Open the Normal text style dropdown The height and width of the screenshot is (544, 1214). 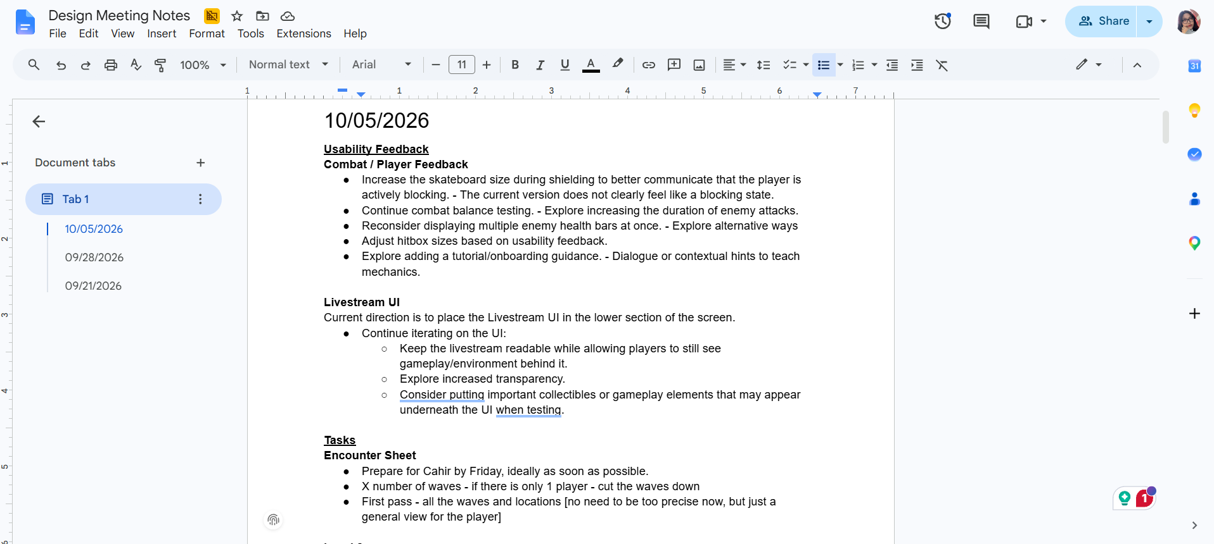pyautogui.click(x=288, y=65)
